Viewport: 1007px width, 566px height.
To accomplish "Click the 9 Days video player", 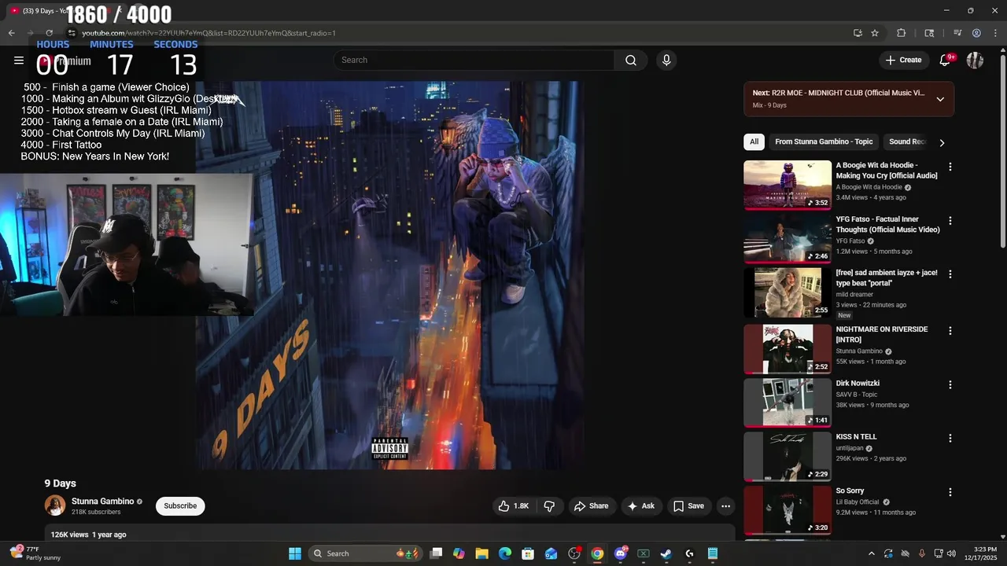I will [x=390, y=275].
